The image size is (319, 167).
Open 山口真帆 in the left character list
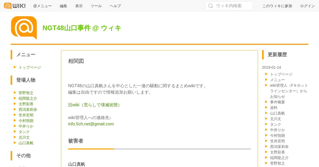26,143
